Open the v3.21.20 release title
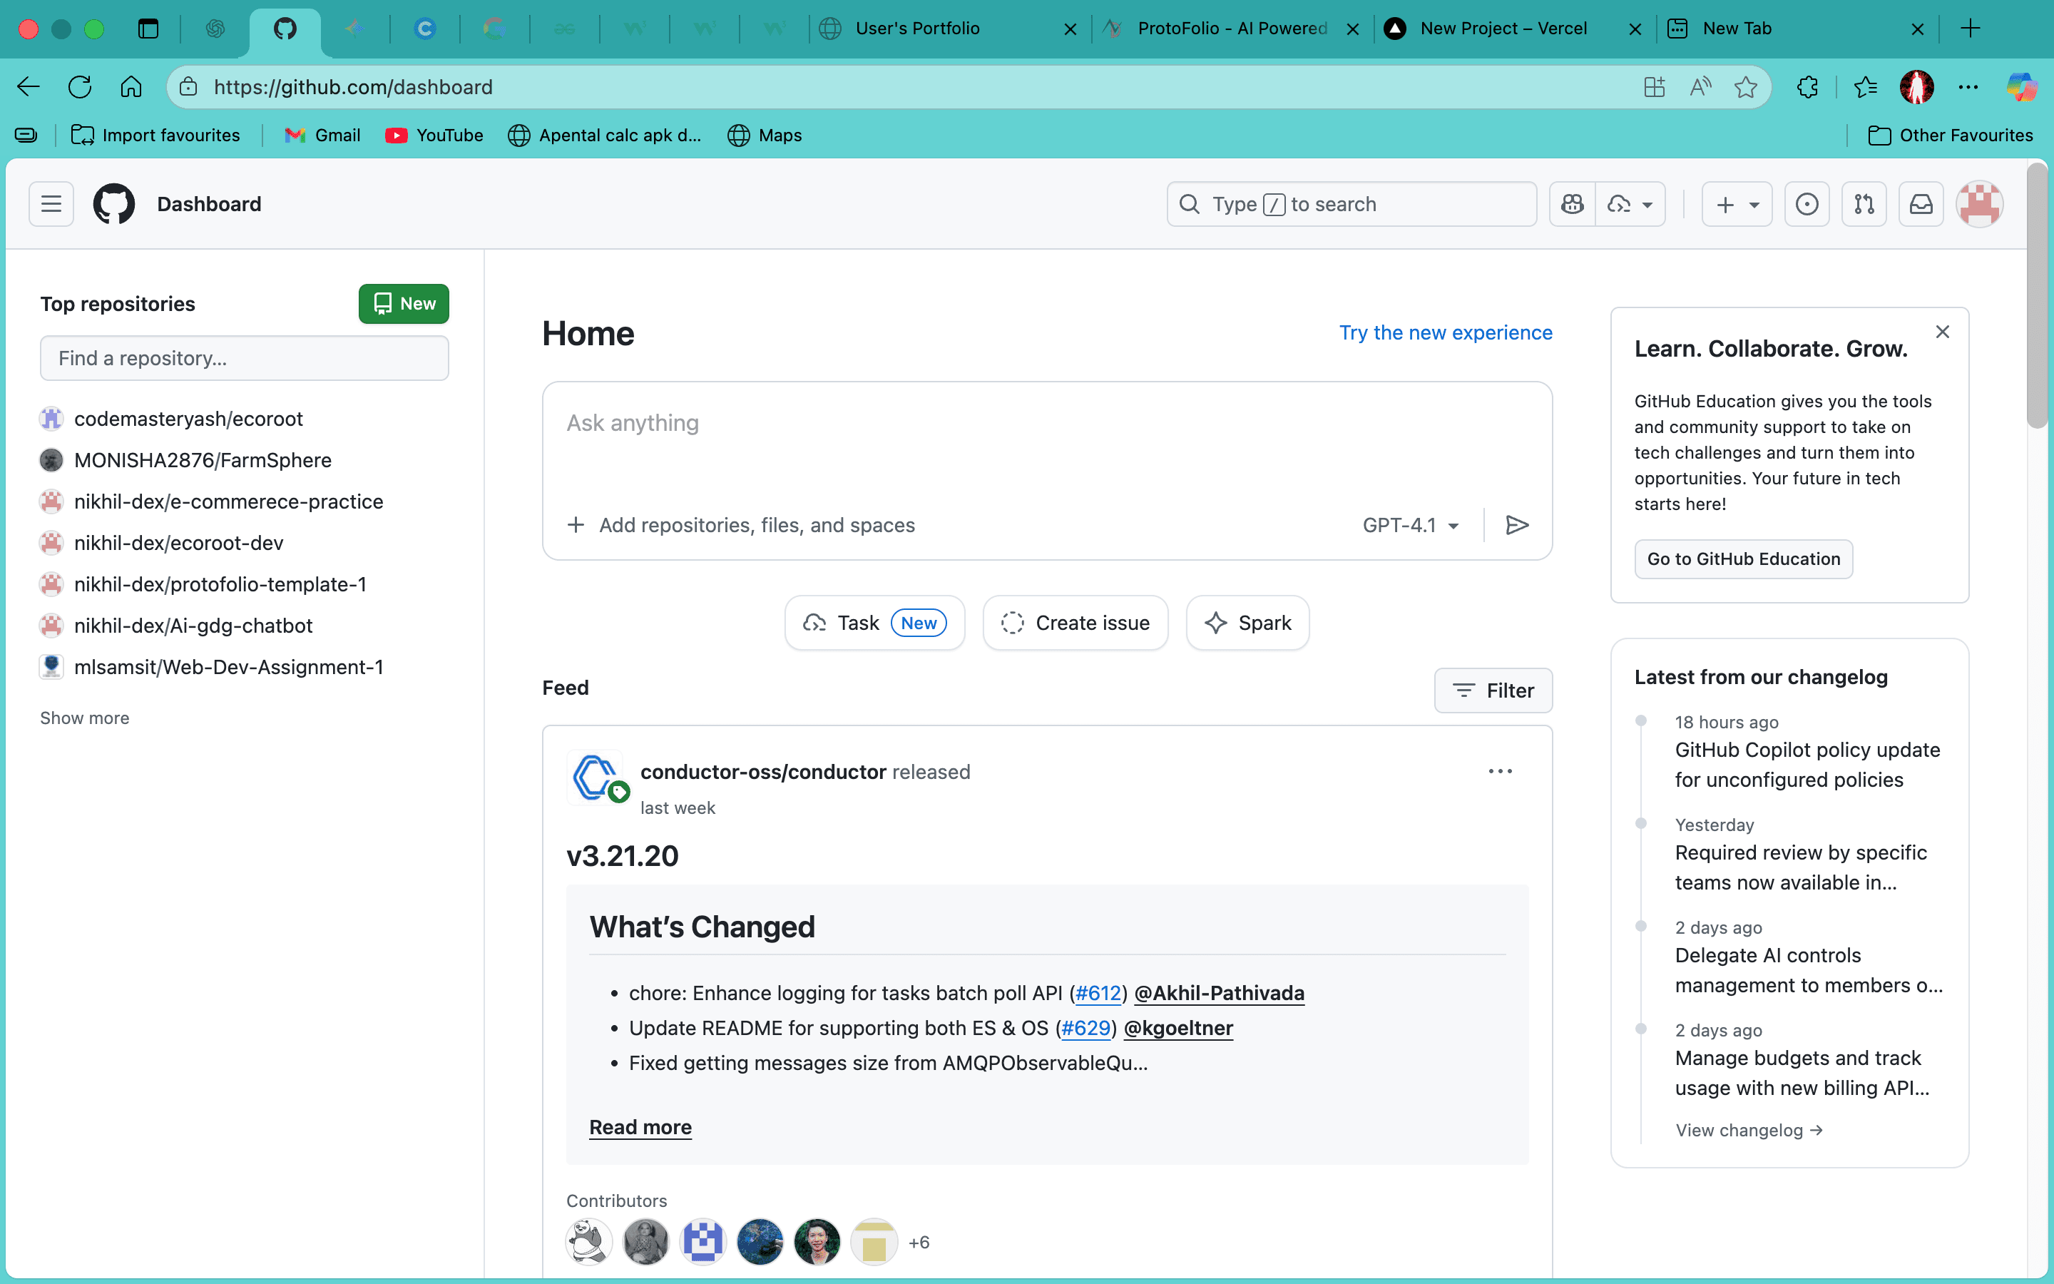 coord(622,855)
